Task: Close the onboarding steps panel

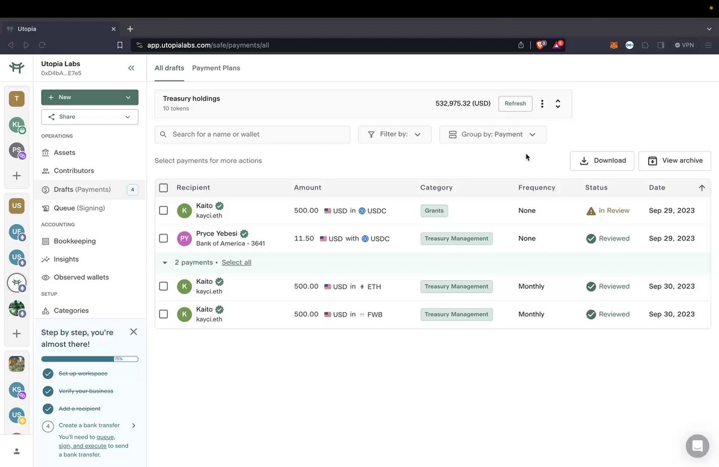Action: (x=134, y=332)
